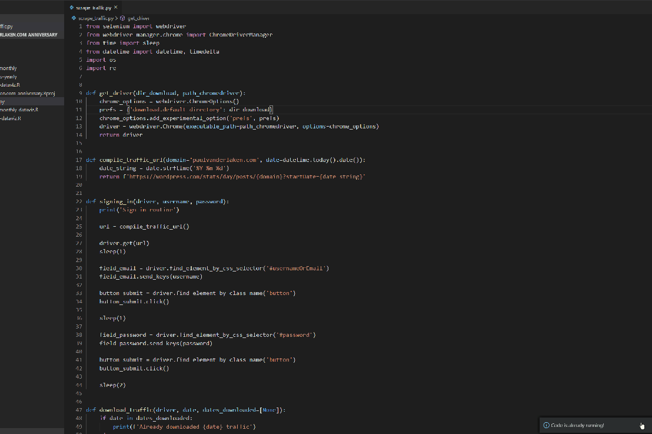This screenshot has height=434, width=652.
Task: Click the gutter at line number 47
Action: click(79, 410)
